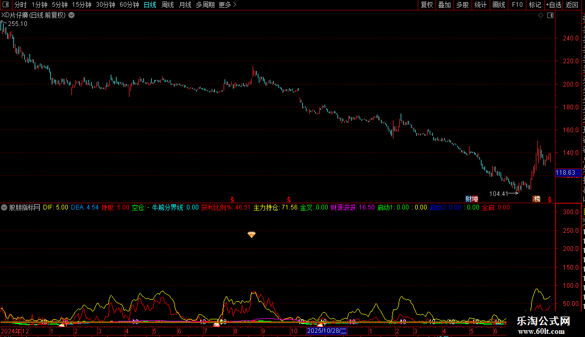The width and height of the screenshot is (585, 337).
Task: Select the 15分钟 period
Action: tap(82, 5)
